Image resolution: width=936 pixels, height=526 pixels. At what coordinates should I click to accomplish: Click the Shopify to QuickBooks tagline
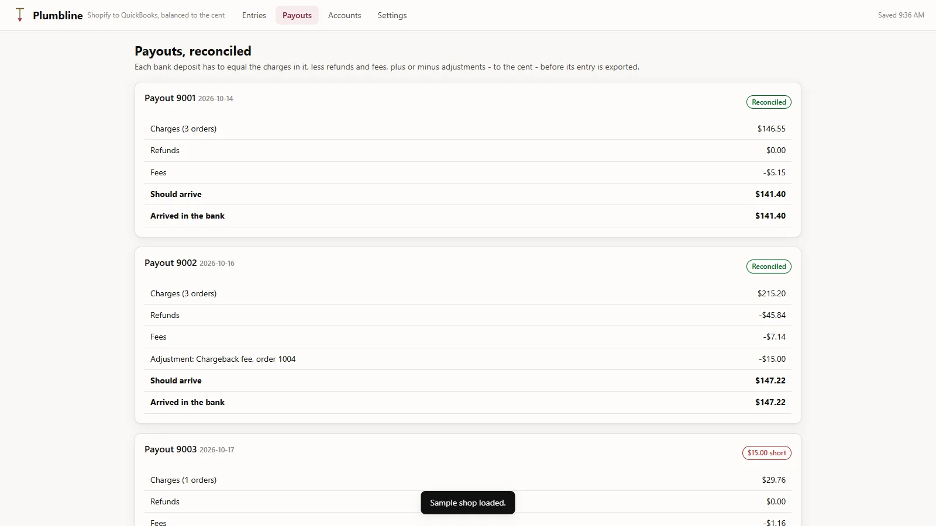click(x=156, y=15)
